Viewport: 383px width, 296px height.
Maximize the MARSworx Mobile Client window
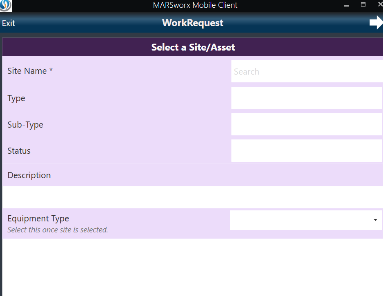363,4
